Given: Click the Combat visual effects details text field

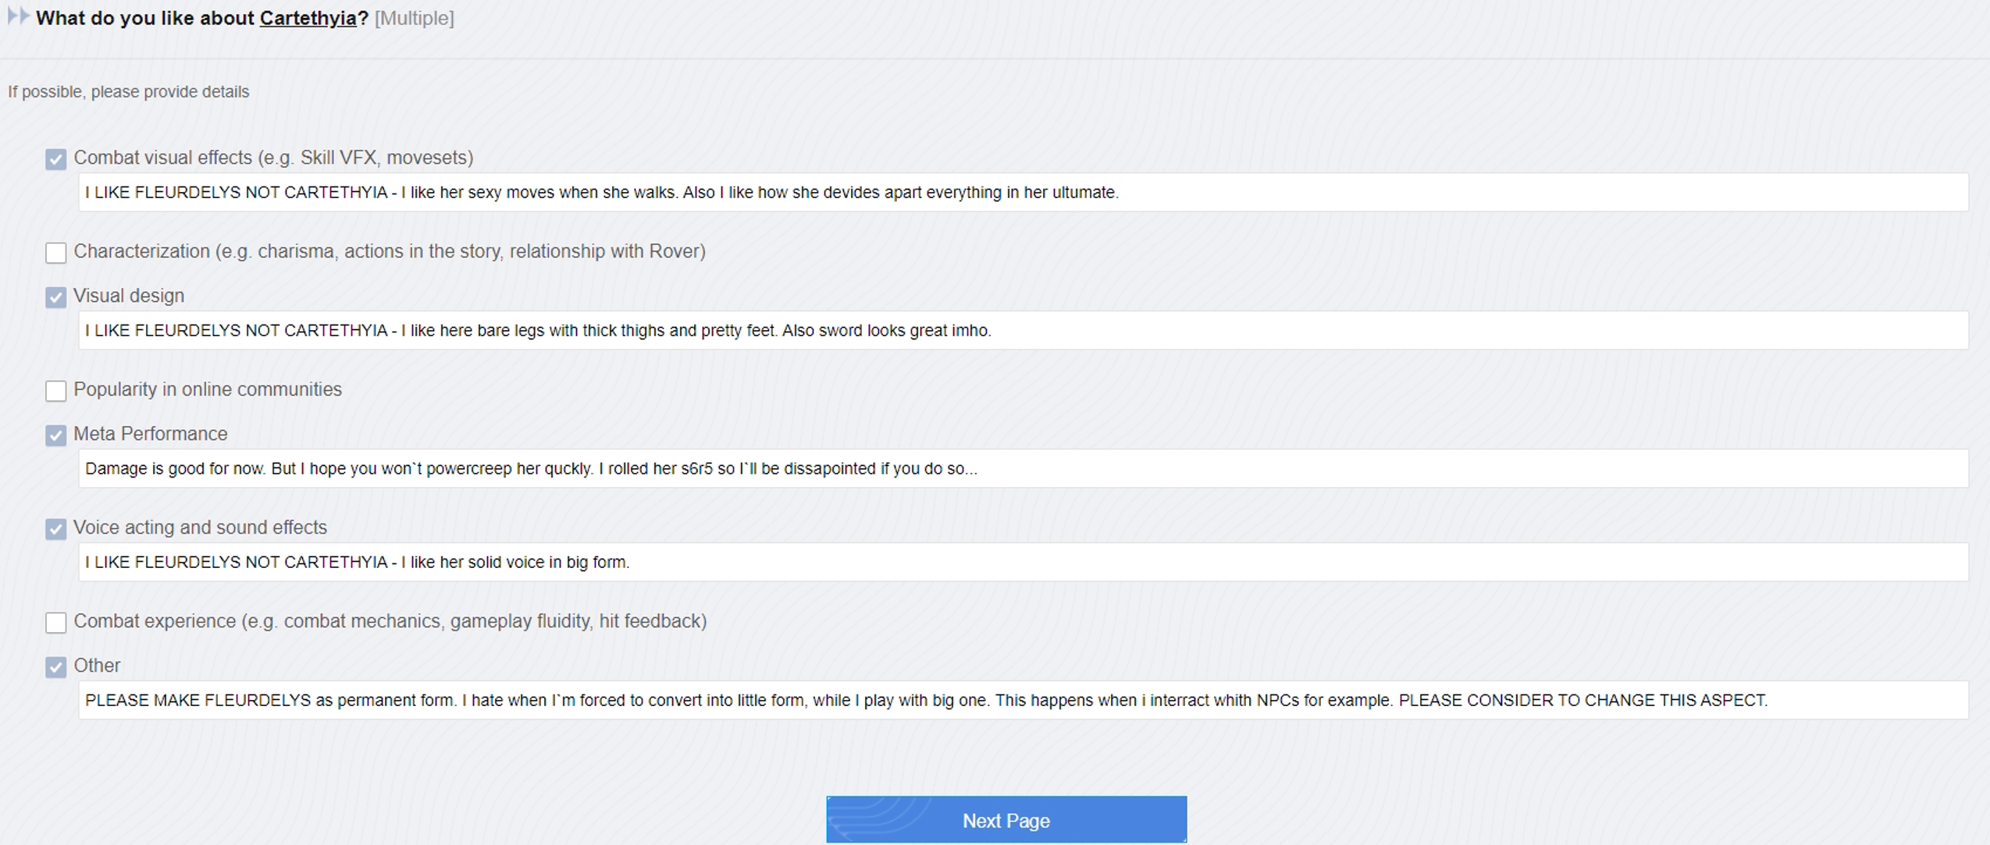Looking at the screenshot, I should click(x=1023, y=193).
